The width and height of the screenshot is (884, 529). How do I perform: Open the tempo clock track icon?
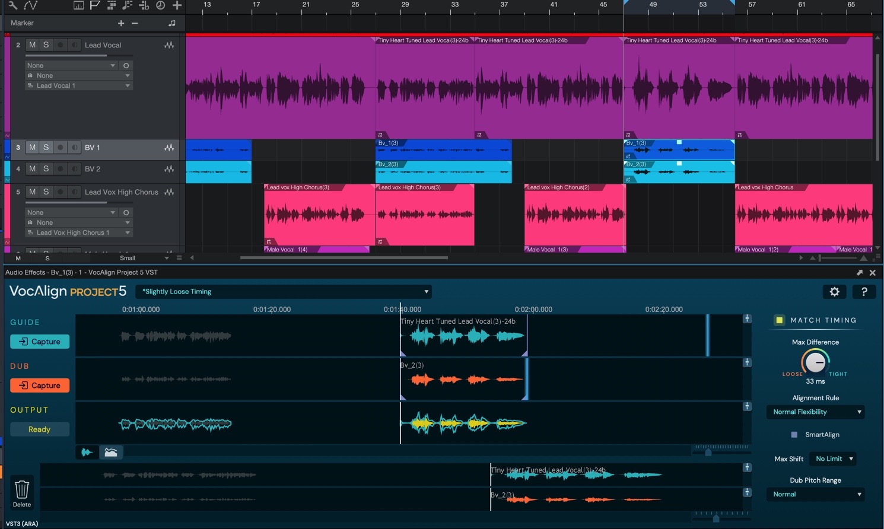[160, 5]
